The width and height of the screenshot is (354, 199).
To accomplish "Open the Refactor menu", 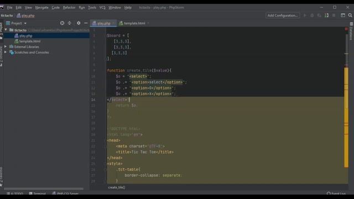I will pyautogui.click(x=69, y=7).
